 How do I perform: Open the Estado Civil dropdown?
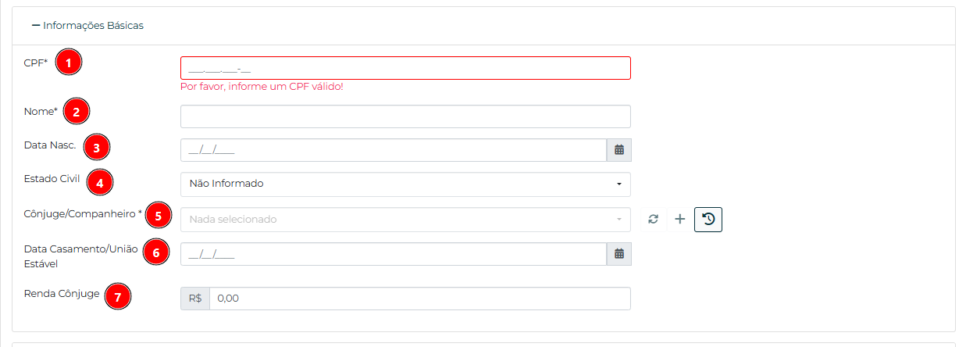coord(405,184)
